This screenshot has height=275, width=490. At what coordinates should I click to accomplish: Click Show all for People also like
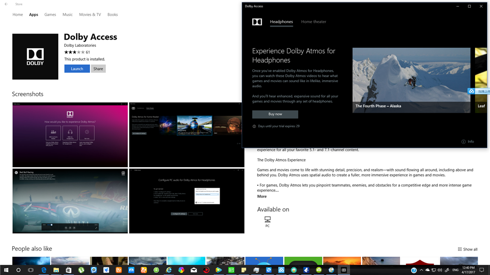[468, 249]
